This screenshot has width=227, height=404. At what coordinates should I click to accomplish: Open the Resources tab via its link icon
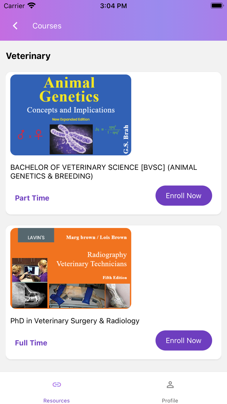click(x=56, y=384)
